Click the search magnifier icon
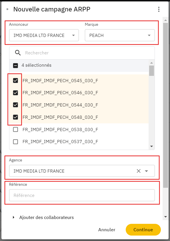 tap(18, 53)
